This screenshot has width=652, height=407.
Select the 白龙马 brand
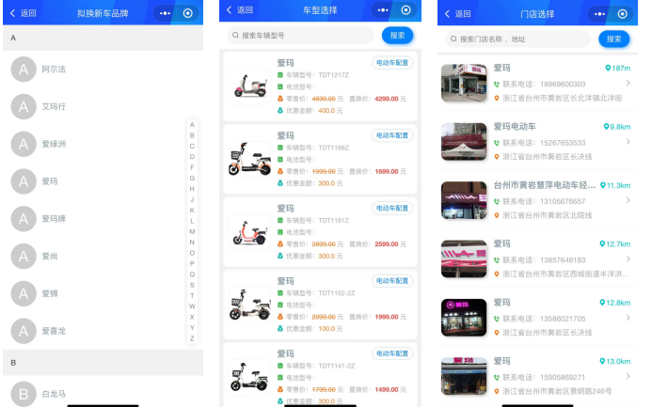(103, 393)
